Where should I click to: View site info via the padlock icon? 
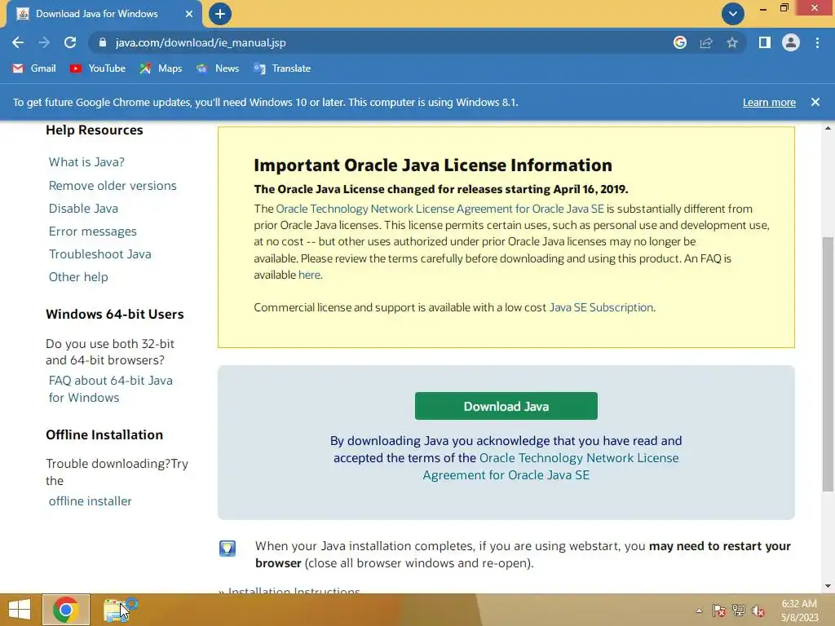[x=103, y=42]
